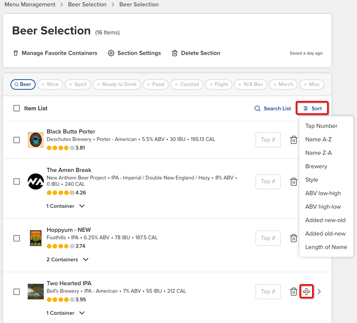This screenshot has width=357, height=323.
Task: Choose ABV high-low from sort menu
Action: [x=323, y=206]
